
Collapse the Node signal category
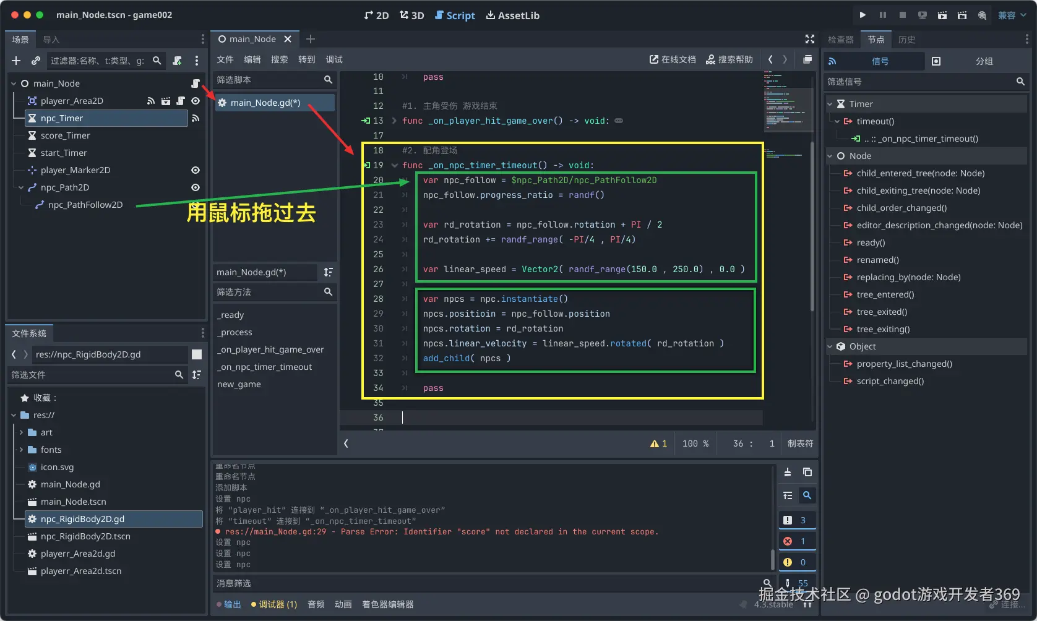click(x=830, y=156)
